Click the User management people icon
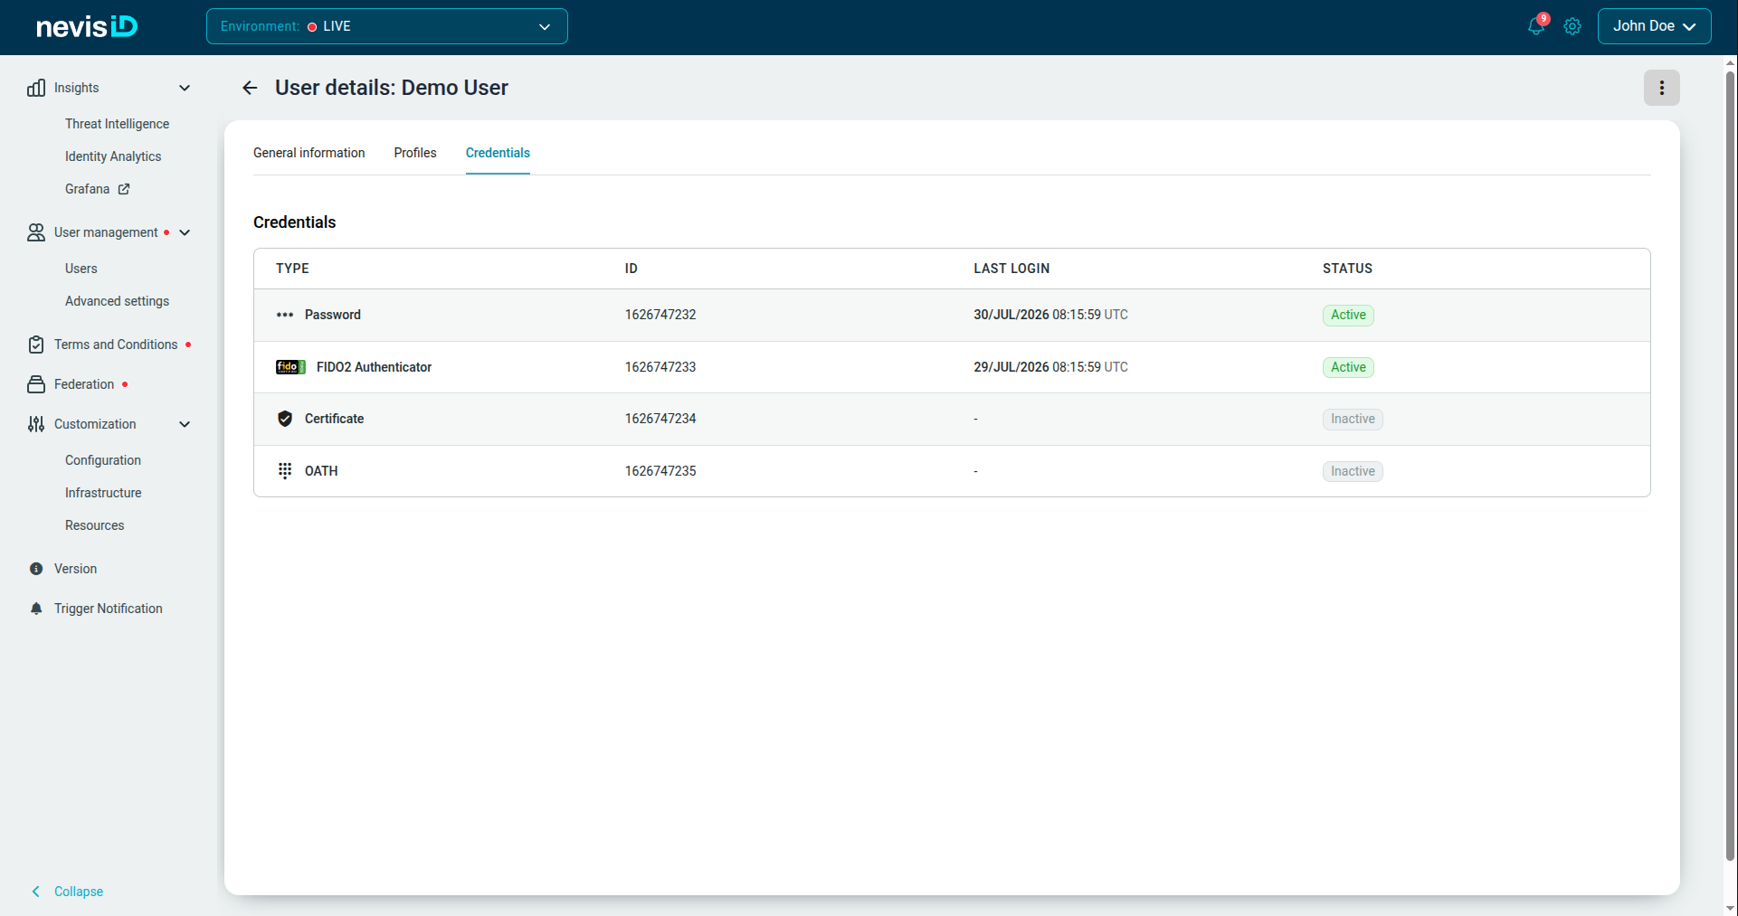This screenshot has height=916, width=1738. coord(36,232)
